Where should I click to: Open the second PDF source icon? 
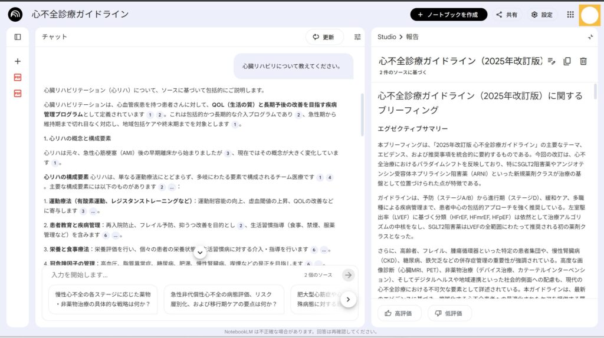(x=18, y=93)
